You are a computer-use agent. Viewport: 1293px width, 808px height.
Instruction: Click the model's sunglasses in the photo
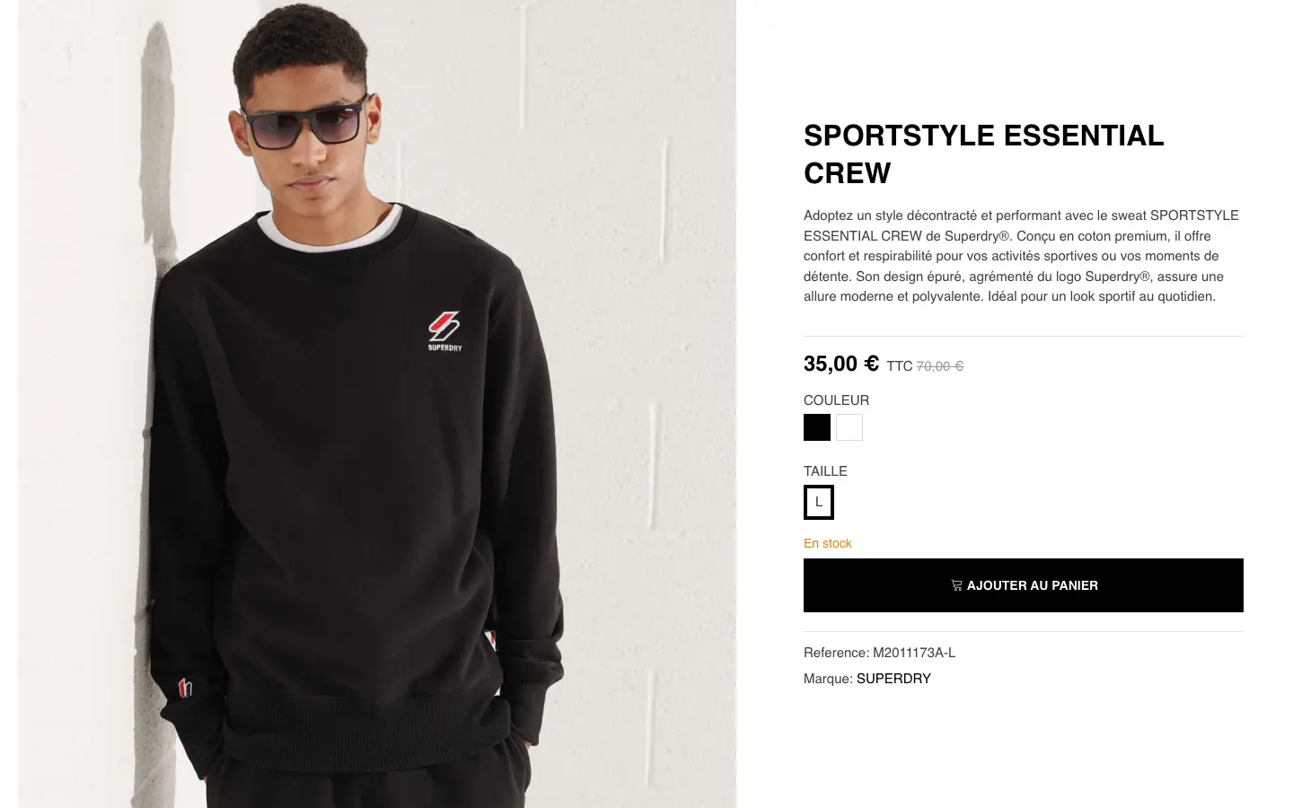305,127
